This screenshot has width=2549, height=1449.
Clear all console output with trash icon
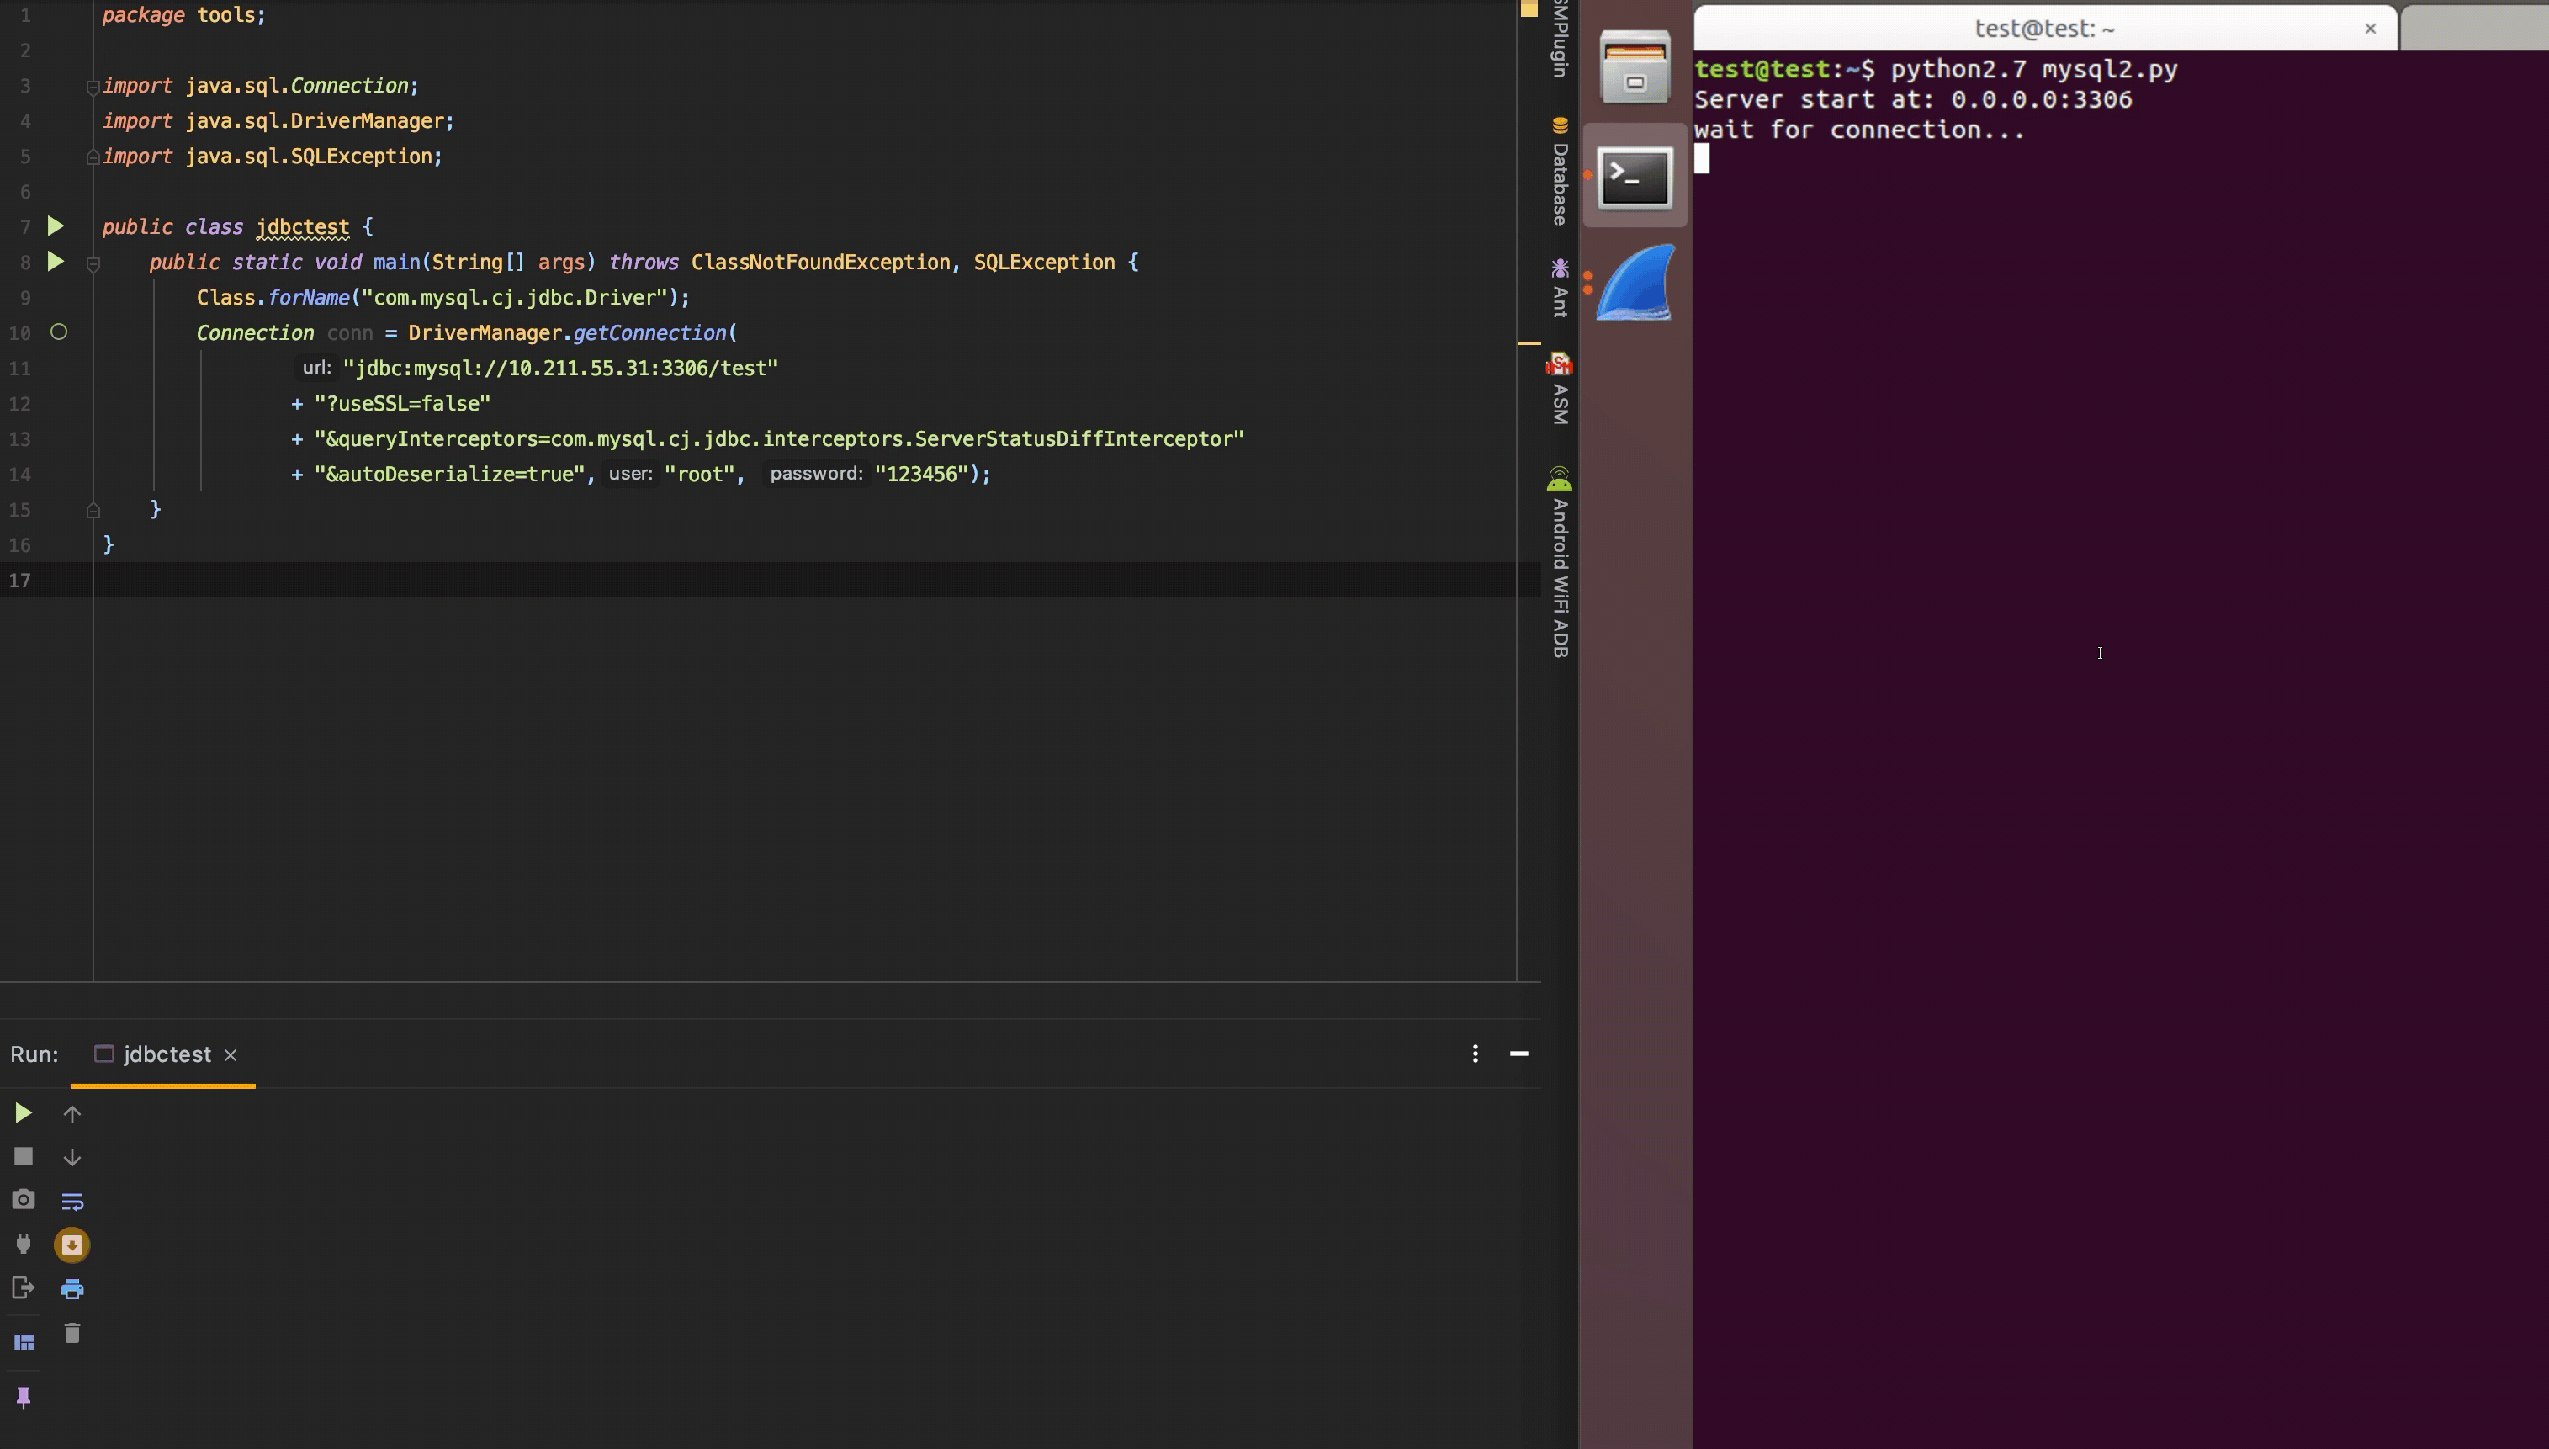click(72, 1333)
